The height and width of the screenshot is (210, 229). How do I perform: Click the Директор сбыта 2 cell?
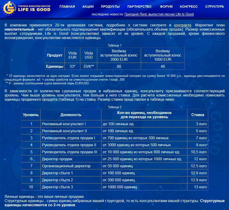coord(71,180)
